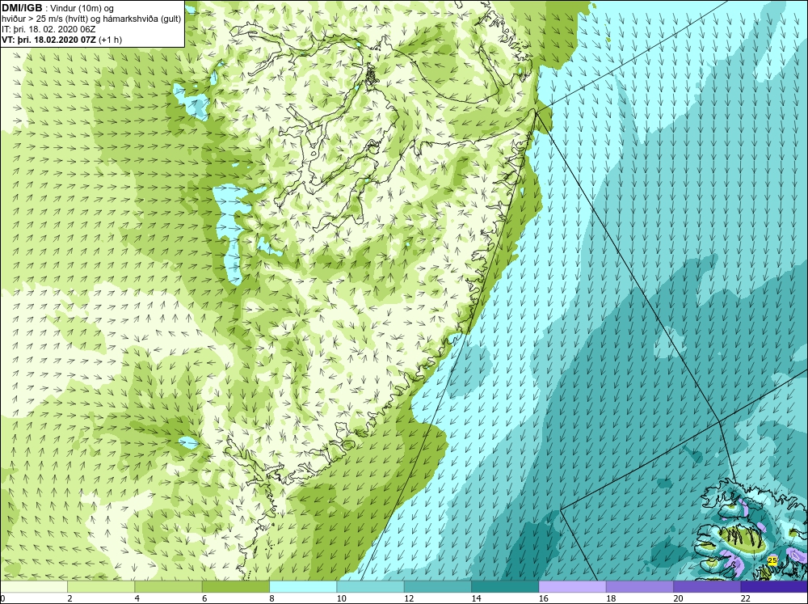
Task: Click the 'DMI/IGB' title text
Action: (x=22, y=8)
